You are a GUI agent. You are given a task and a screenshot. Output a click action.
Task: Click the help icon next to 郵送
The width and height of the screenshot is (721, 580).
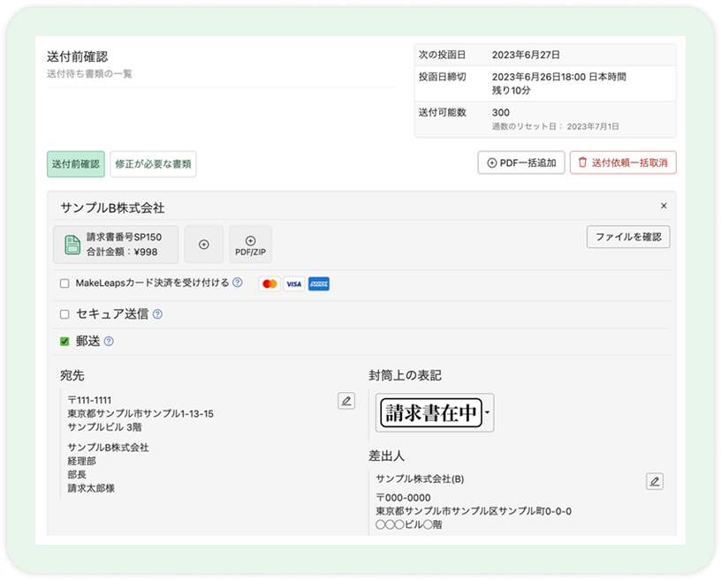tap(108, 341)
